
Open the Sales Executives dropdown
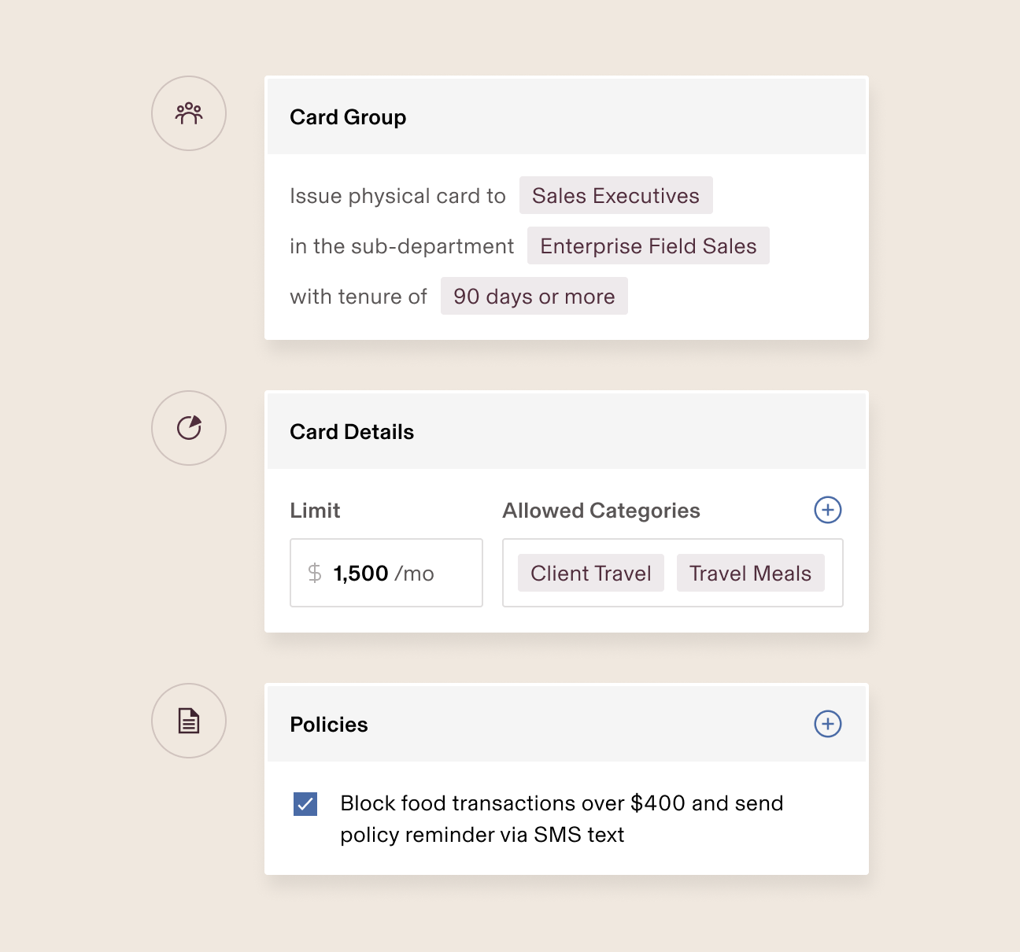(x=615, y=195)
